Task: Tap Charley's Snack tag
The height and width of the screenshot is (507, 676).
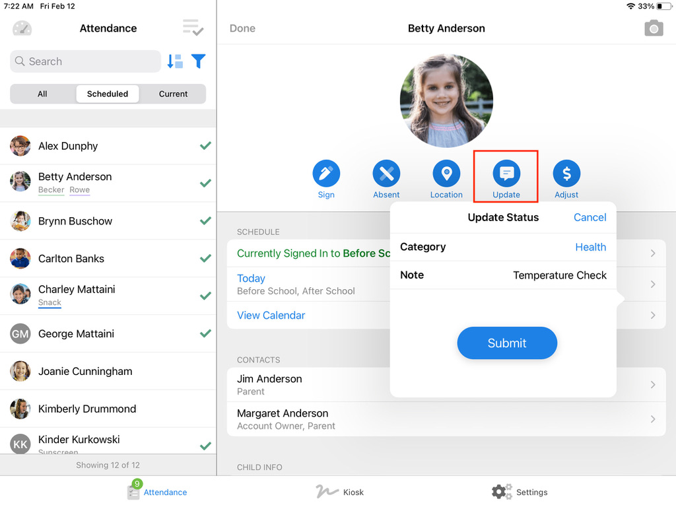Action: coord(50,302)
